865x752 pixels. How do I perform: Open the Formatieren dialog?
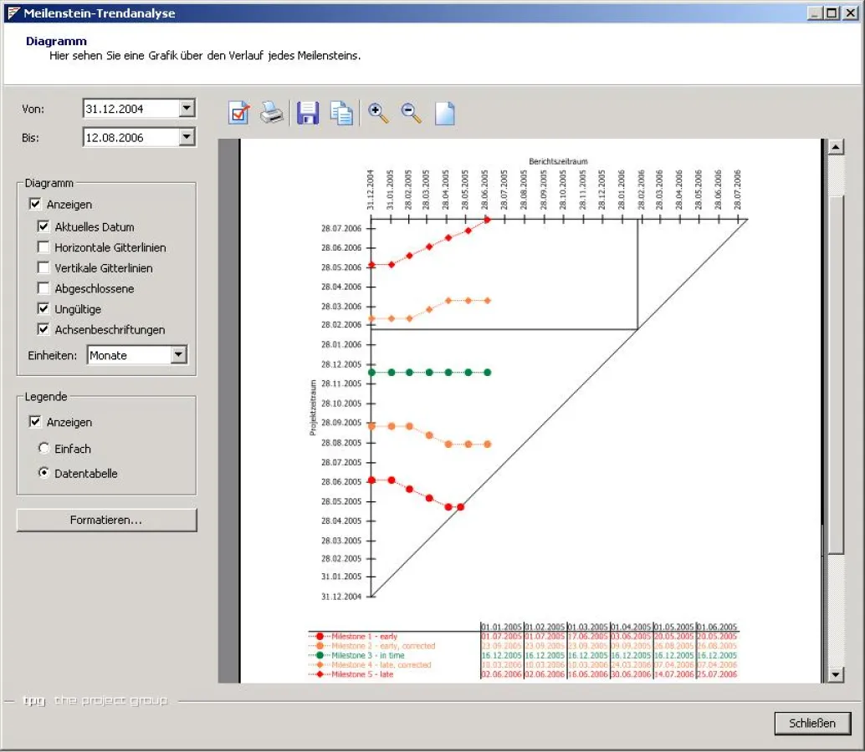point(106,520)
